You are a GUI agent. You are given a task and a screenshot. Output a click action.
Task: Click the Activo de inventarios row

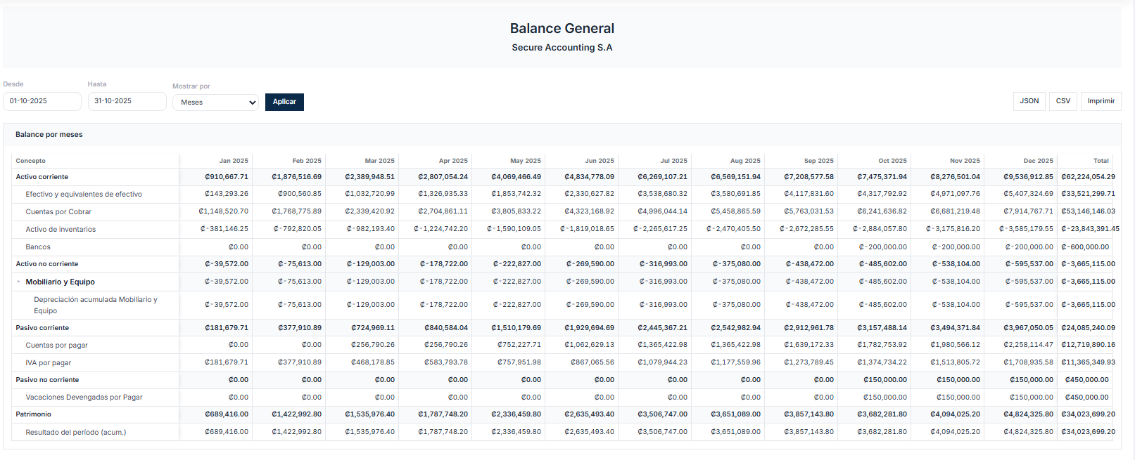coord(61,230)
